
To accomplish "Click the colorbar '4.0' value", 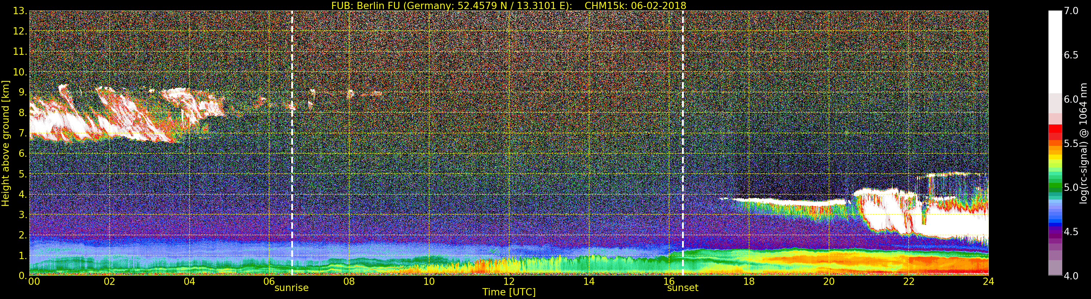I will coord(1071,276).
